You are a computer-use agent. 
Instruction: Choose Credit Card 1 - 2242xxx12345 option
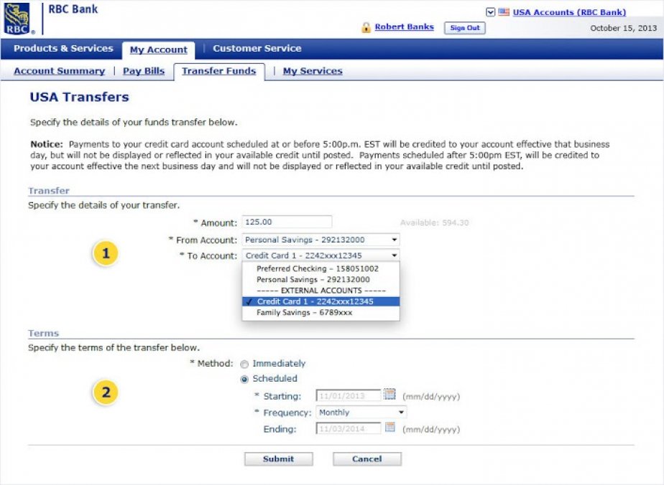(x=321, y=301)
